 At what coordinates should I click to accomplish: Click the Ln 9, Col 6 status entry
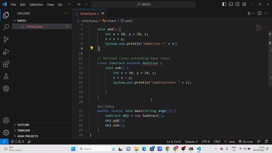click(174, 142)
